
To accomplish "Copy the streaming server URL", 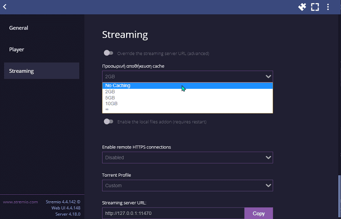I will (259, 214).
